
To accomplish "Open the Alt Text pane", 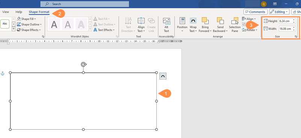I will [x=166, y=25].
